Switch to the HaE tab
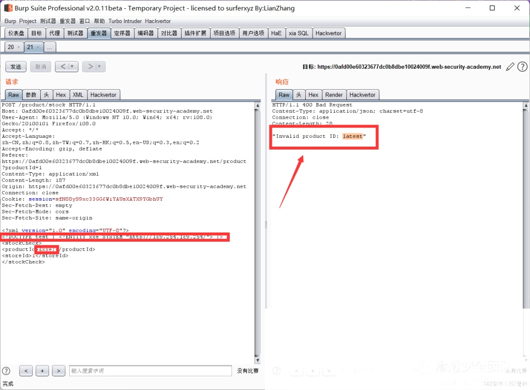 tap(276, 33)
